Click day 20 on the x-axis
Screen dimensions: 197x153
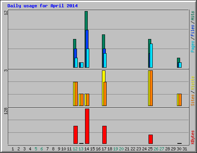[121, 149]
